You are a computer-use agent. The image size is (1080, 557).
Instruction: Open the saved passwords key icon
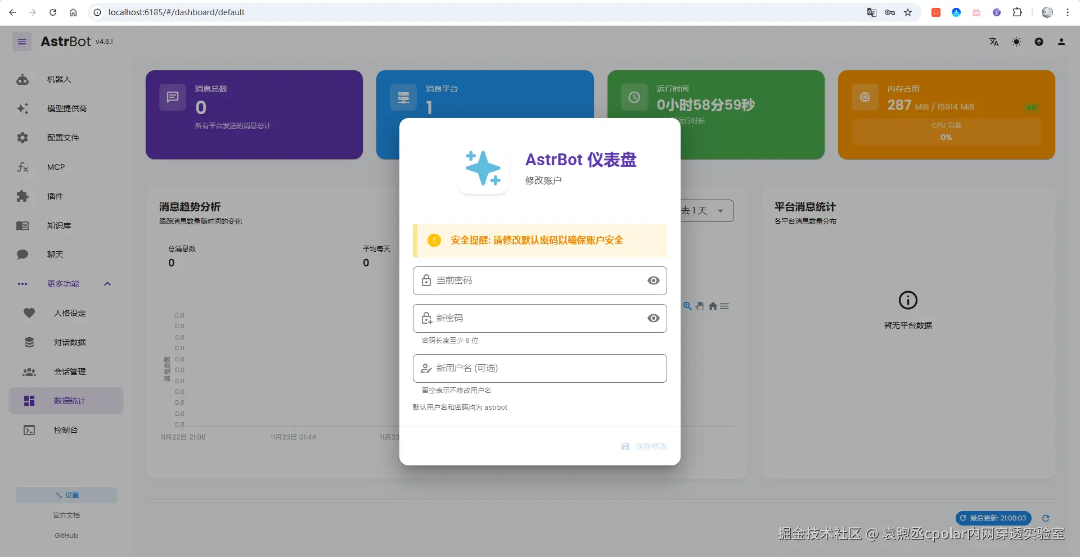890,12
